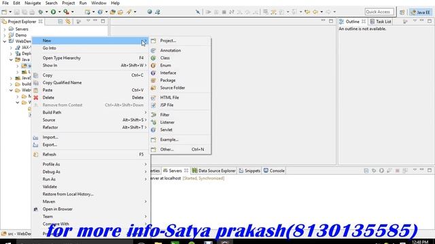
Task: Click the Enum icon in New submenu
Action: coord(153,66)
